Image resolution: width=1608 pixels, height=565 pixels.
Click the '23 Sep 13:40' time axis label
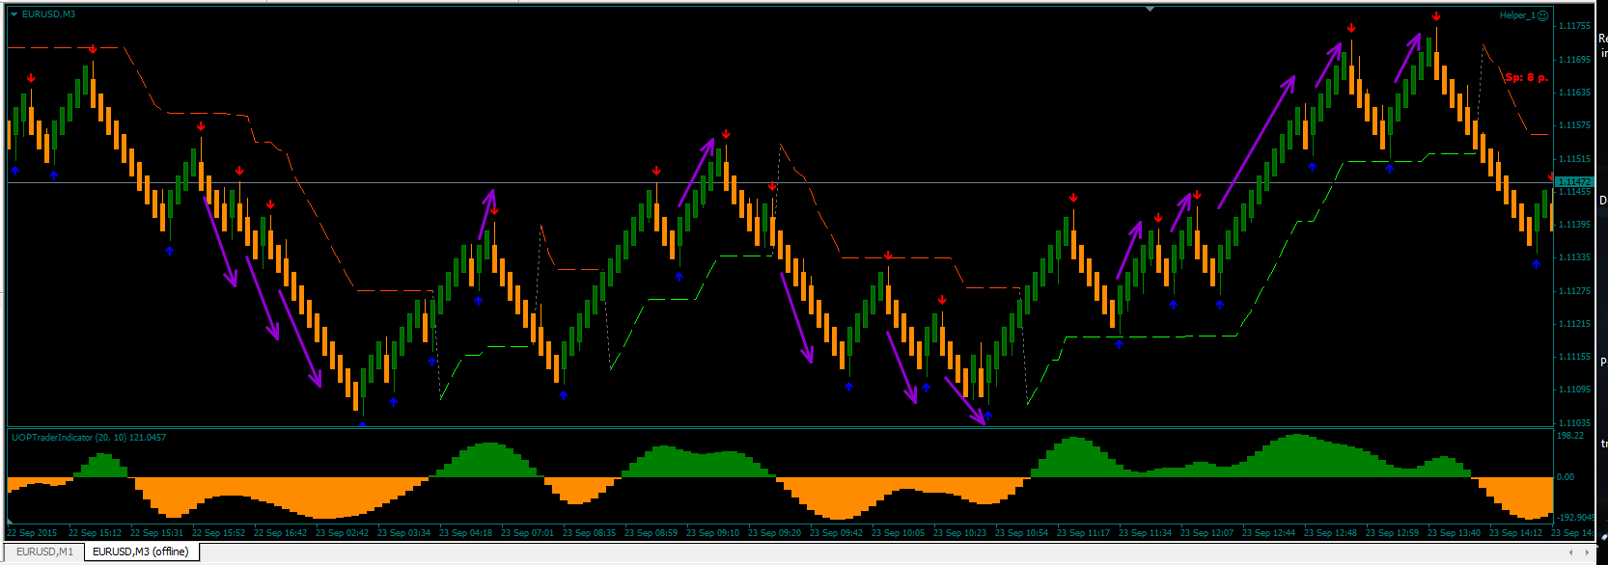click(x=1455, y=533)
